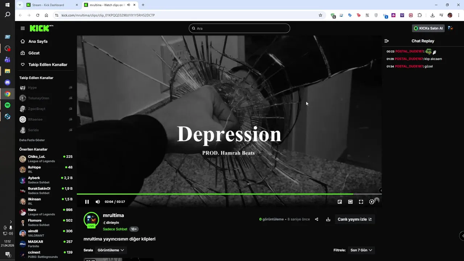Open the hamburger menu next to KICK logo
This screenshot has height=261, width=464.
coord(23,28)
